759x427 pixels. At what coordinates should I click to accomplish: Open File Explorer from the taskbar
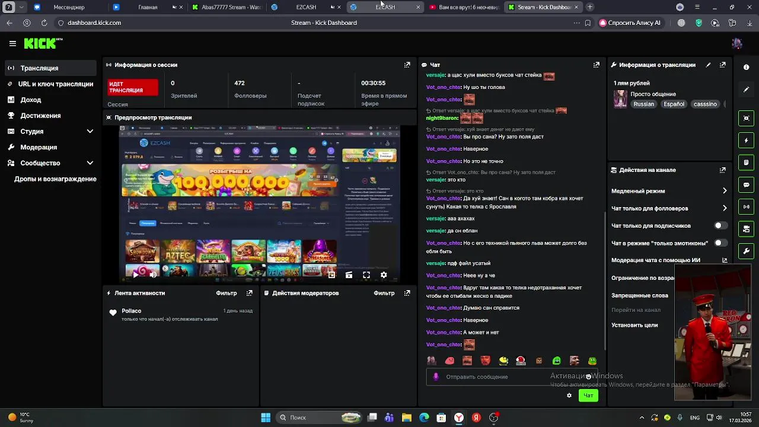click(407, 418)
